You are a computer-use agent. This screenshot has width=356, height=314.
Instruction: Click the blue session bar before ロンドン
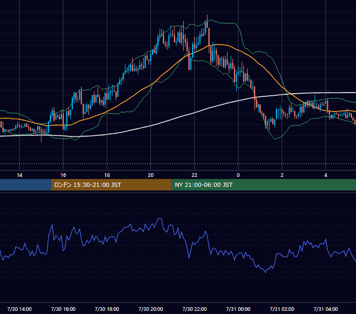point(26,185)
